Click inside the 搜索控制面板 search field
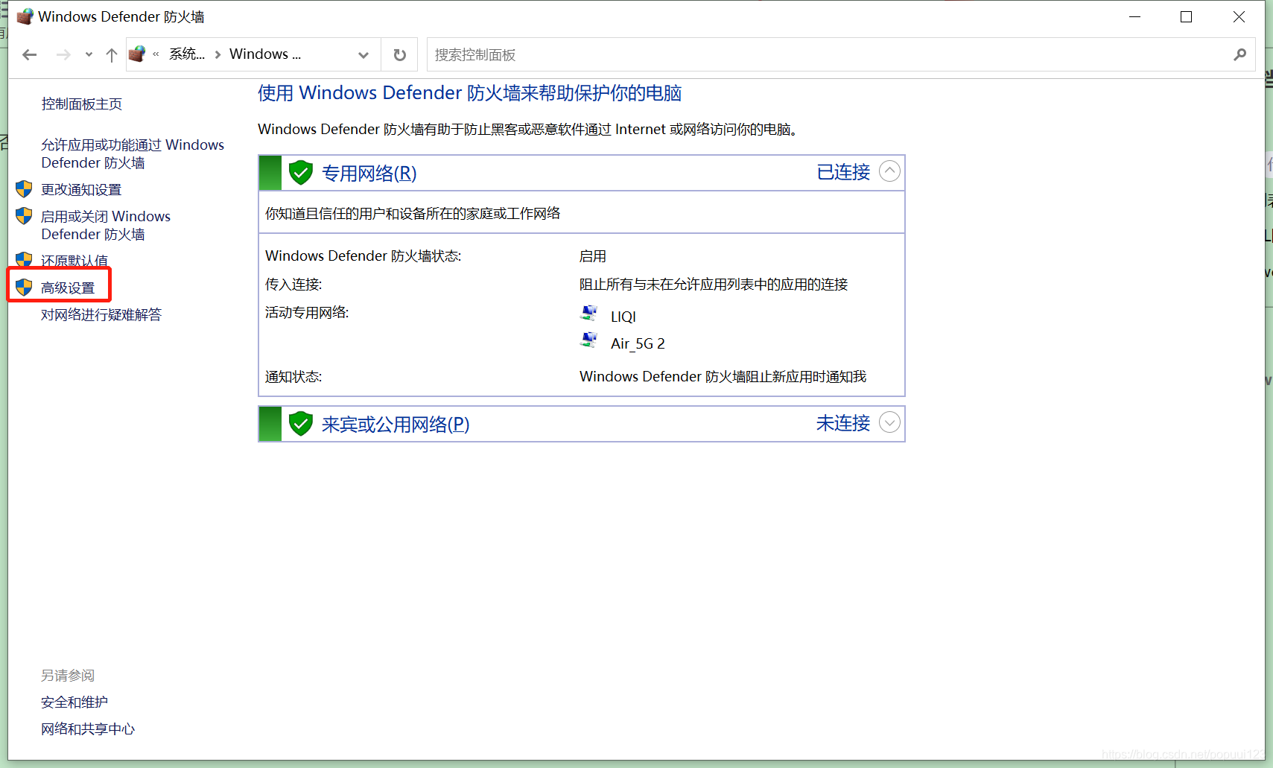This screenshot has width=1273, height=768. point(670,54)
